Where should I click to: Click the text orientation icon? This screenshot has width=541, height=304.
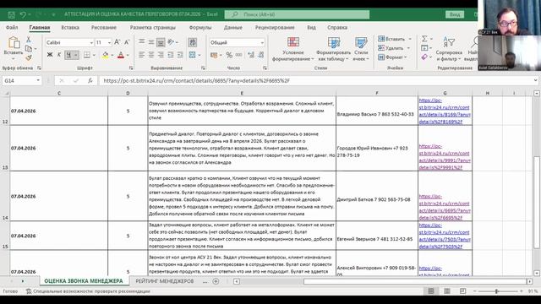[171, 42]
